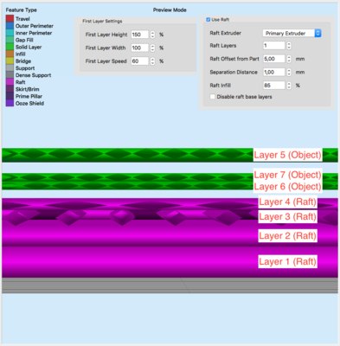Enable Disable raft base layers checkbox
Screen dimensions: 340x346
pos(213,97)
